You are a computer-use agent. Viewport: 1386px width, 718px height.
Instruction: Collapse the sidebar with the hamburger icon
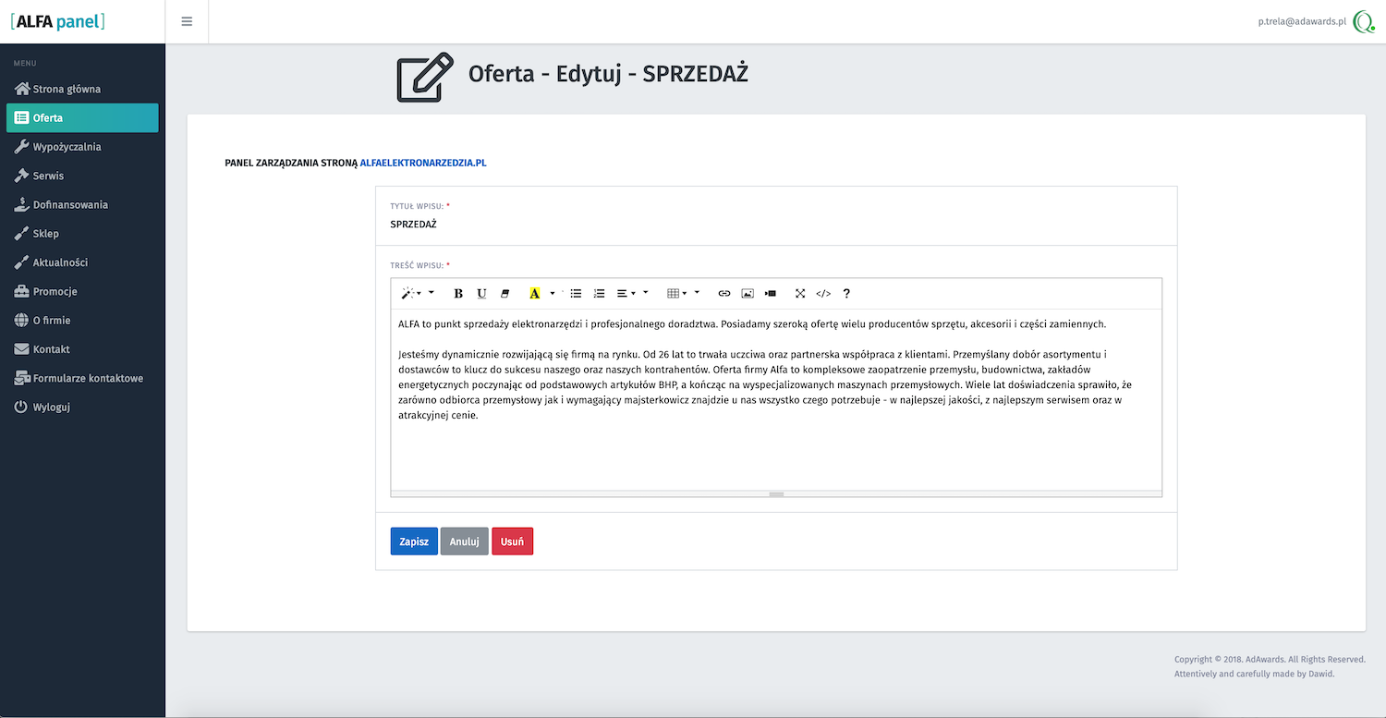coord(187,21)
